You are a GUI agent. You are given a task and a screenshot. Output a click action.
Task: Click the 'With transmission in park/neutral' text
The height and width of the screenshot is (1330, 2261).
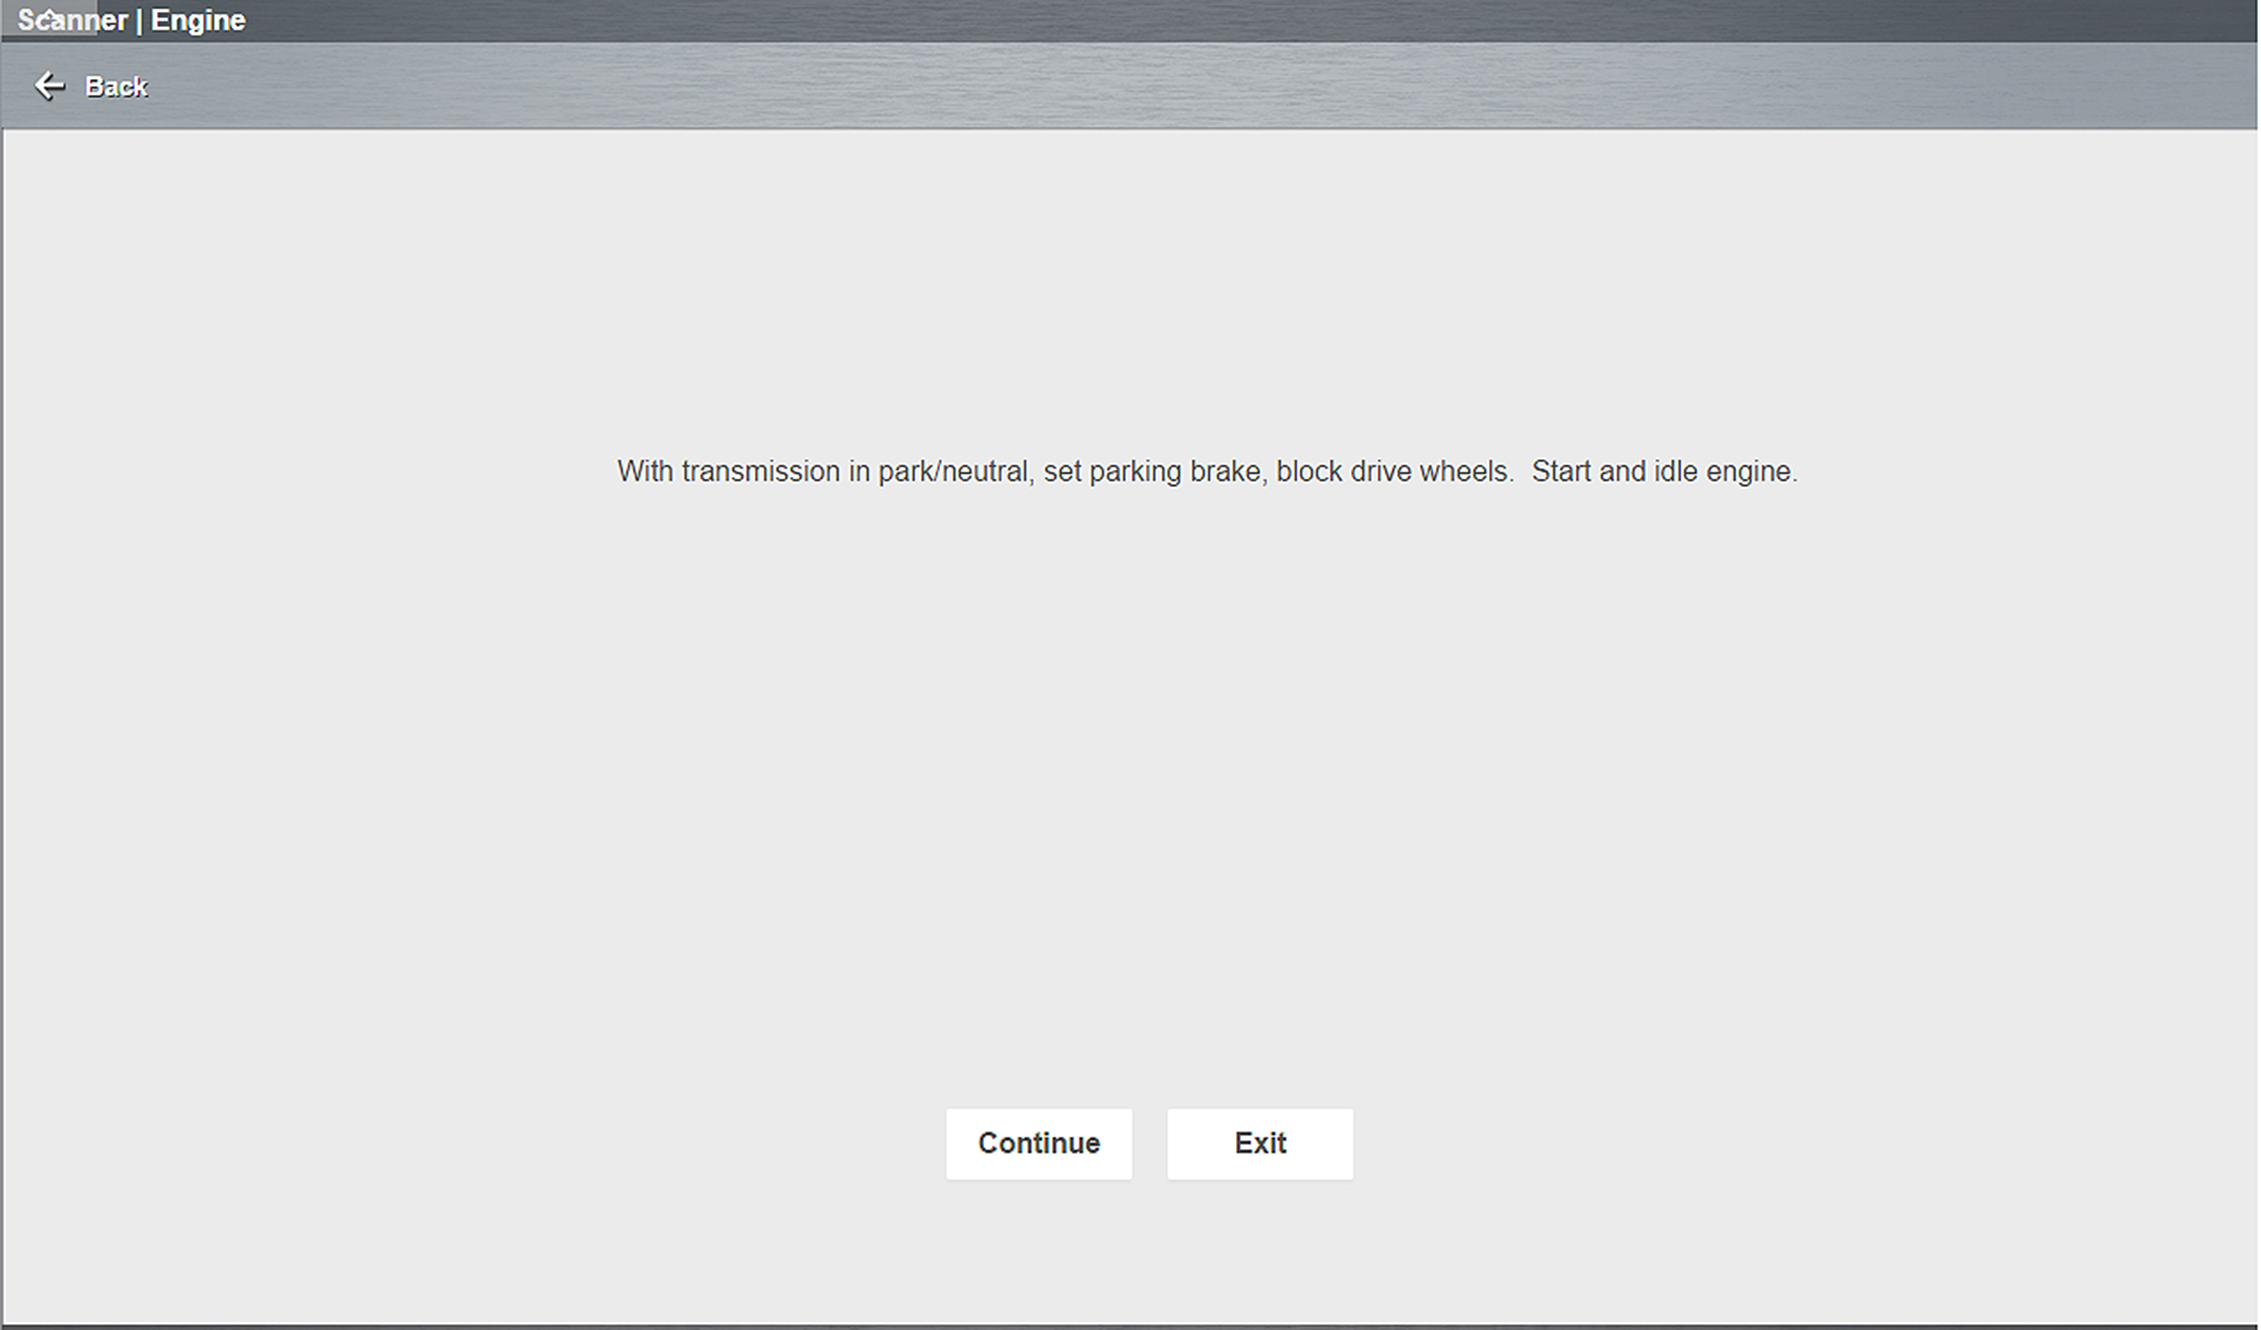point(824,472)
